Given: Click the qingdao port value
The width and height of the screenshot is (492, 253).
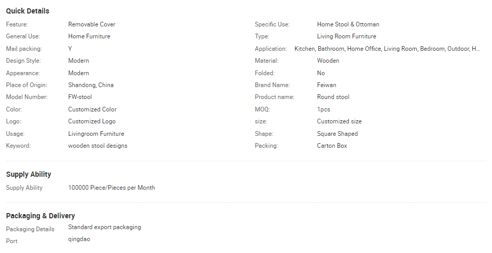Looking at the screenshot, I should click(x=79, y=239).
